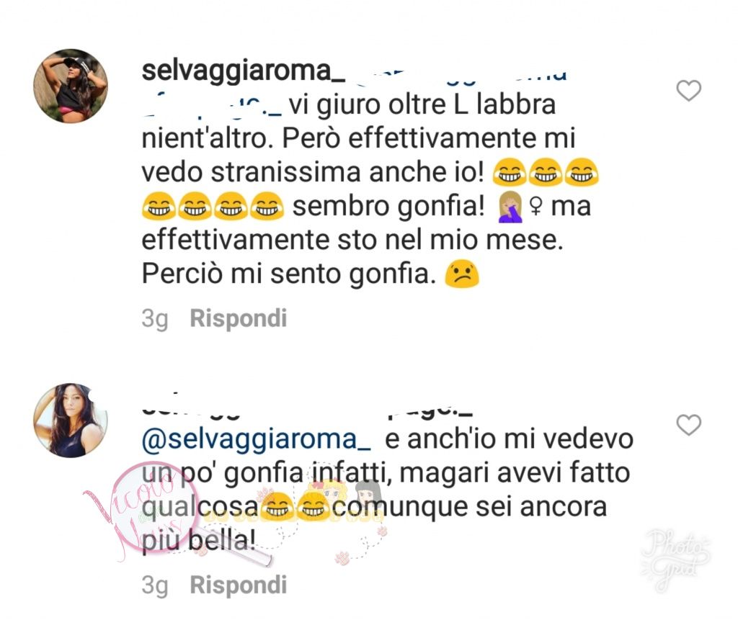Viewport: 738px width, 620px height.
Task: Select the sad face emoji after 'mi sento gonfia.'
Action: [462, 274]
